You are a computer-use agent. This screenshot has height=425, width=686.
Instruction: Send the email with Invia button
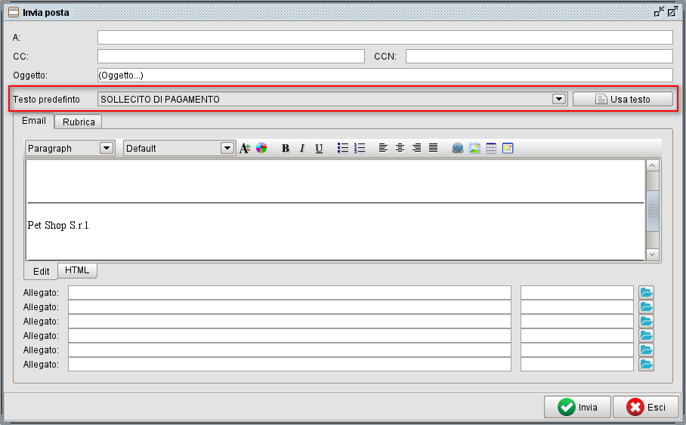pyautogui.click(x=578, y=407)
